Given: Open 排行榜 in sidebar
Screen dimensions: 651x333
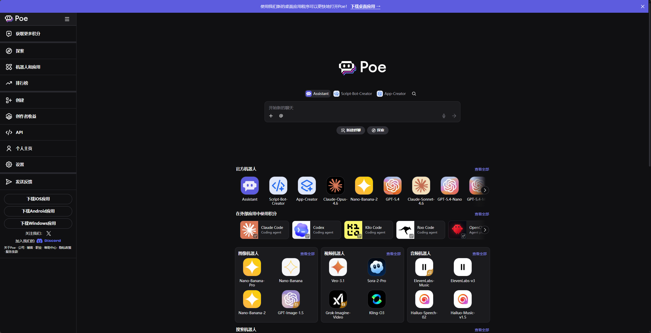Looking at the screenshot, I should [38, 83].
